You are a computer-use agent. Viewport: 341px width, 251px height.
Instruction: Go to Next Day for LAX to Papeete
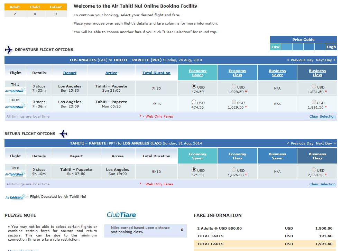(x=326, y=60)
